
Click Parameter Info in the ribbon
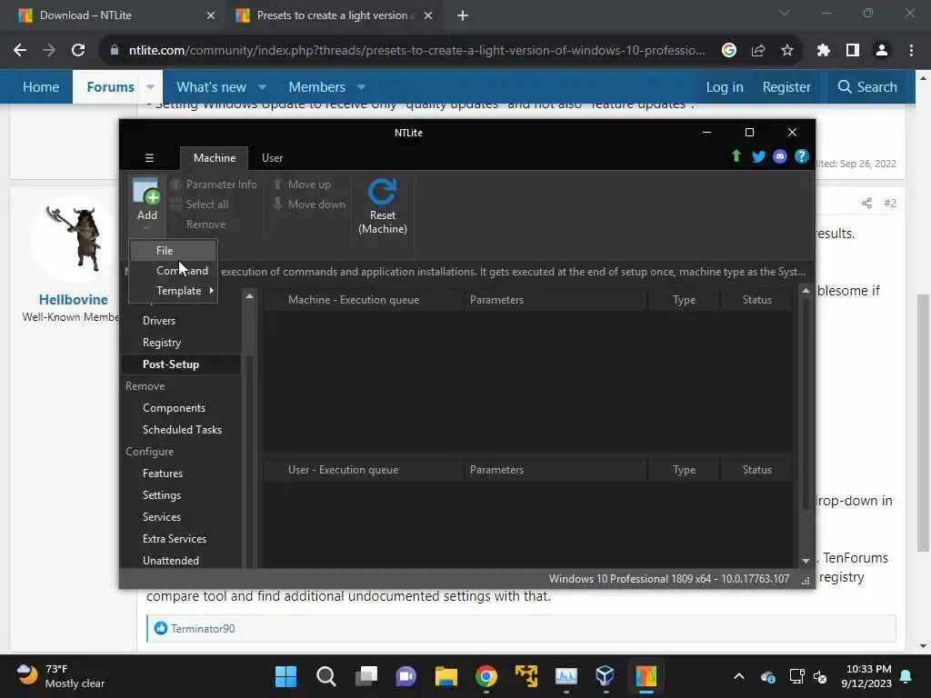point(214,184)
